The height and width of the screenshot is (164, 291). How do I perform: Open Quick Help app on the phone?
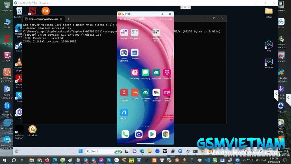point(135,73)
